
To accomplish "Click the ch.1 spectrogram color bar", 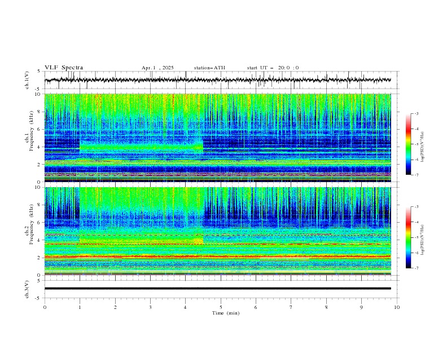I will click(408, 144).
